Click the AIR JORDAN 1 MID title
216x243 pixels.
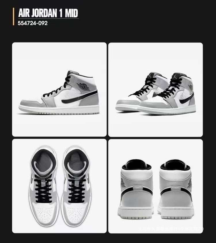[48, 13]
